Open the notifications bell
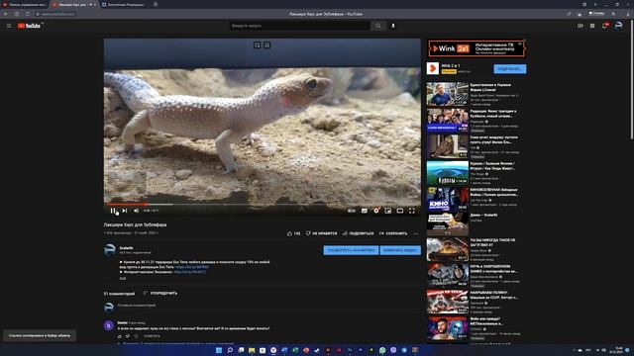The height and width of the screenshot is (356, 634). tap(605, 26)
